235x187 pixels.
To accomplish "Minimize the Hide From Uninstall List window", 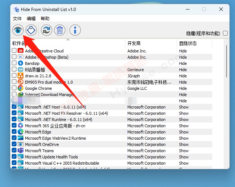I will click(x=188, y=9).
